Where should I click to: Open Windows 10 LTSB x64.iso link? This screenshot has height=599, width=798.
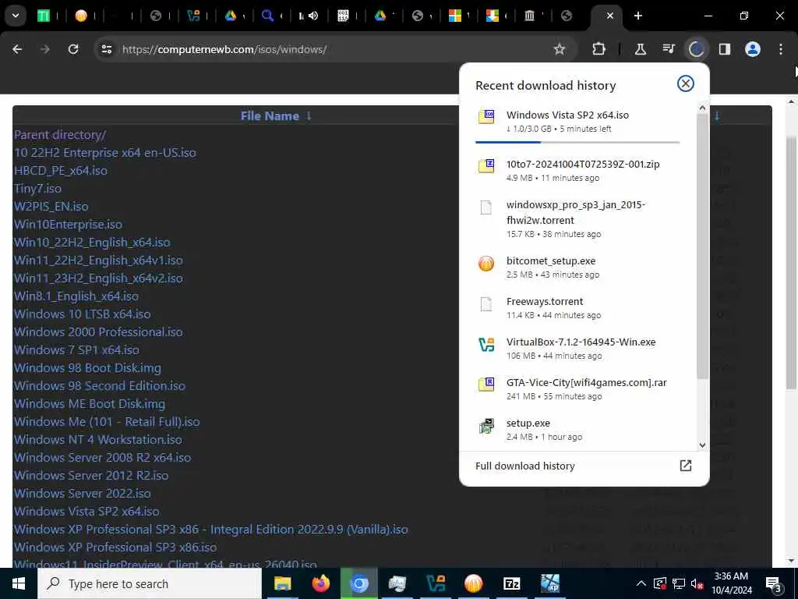click(83, 314)
